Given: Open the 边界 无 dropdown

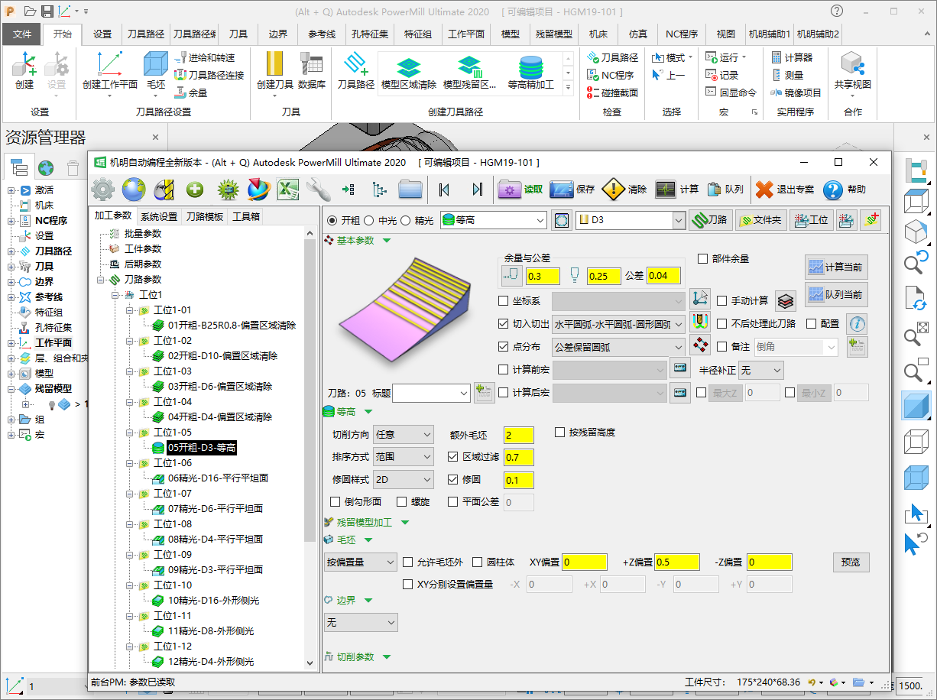Looking at the screenshot, I should 361,623.
